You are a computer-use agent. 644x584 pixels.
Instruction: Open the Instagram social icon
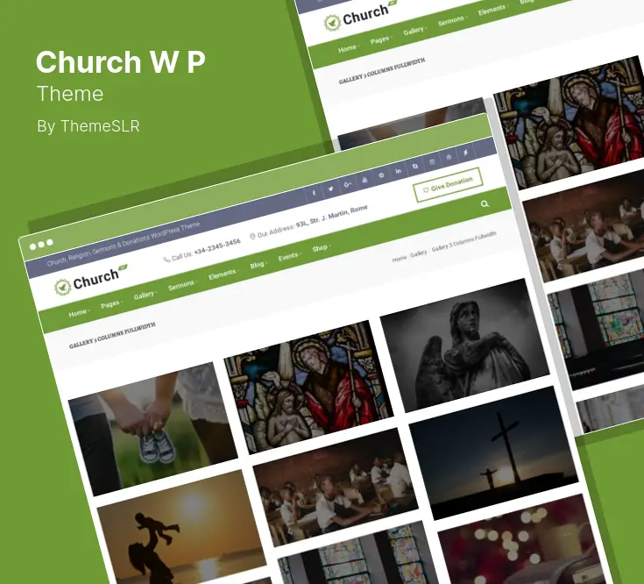432,162
